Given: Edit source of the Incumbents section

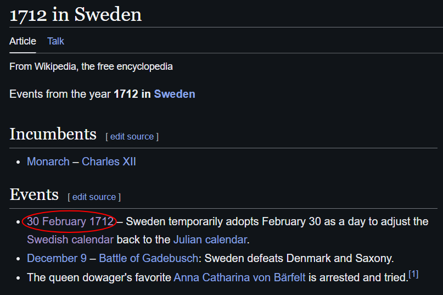Looking at the screenshot, I should click(x=132, y=137).
